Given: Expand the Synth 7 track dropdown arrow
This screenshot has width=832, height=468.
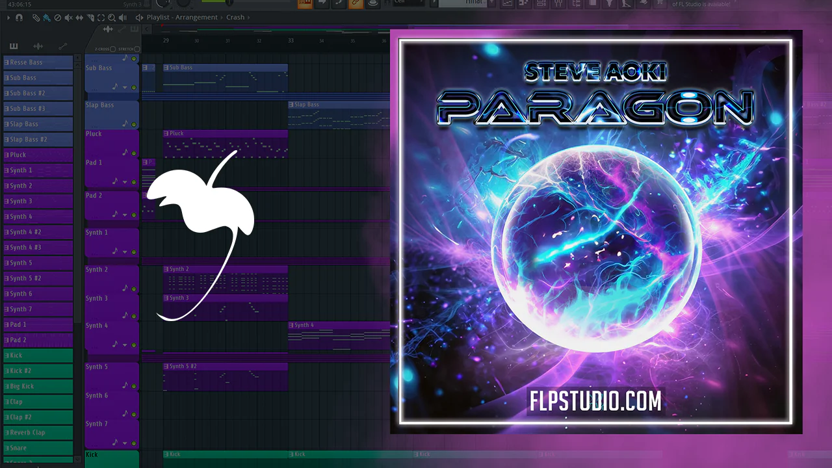Looking at the screenshot, I should (125, 443).
